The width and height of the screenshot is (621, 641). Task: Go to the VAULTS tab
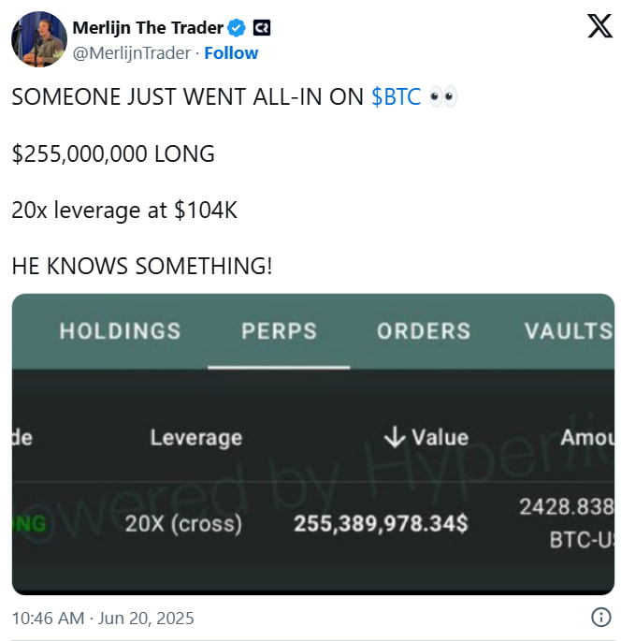tap(569, 331)
